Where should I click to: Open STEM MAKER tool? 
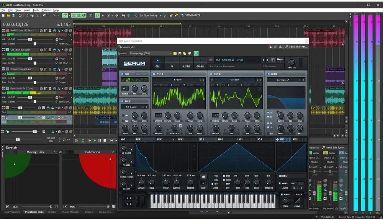coord(192,15)
